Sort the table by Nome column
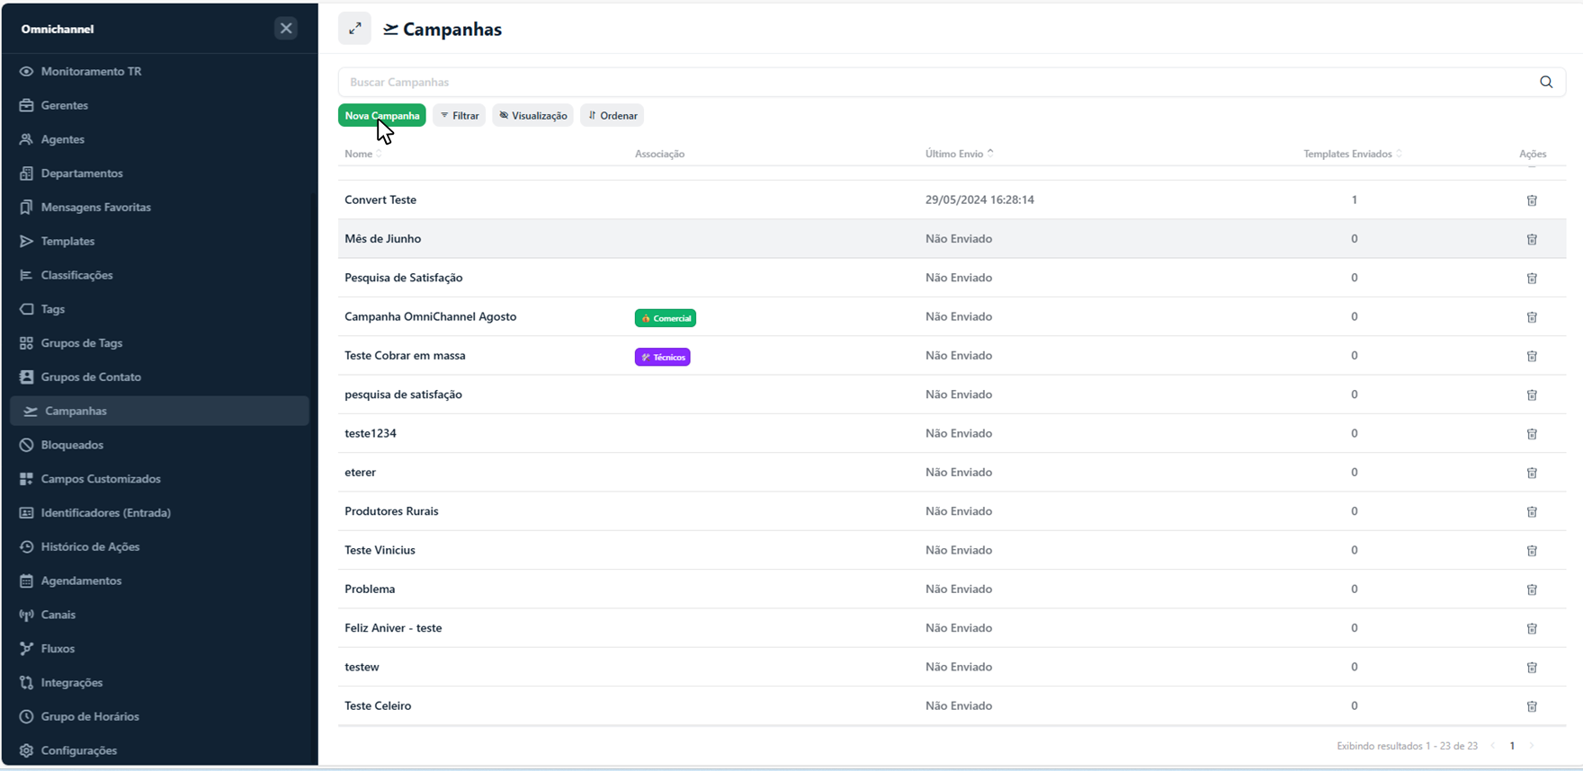The image size is (1583, 771). point(363,154)
